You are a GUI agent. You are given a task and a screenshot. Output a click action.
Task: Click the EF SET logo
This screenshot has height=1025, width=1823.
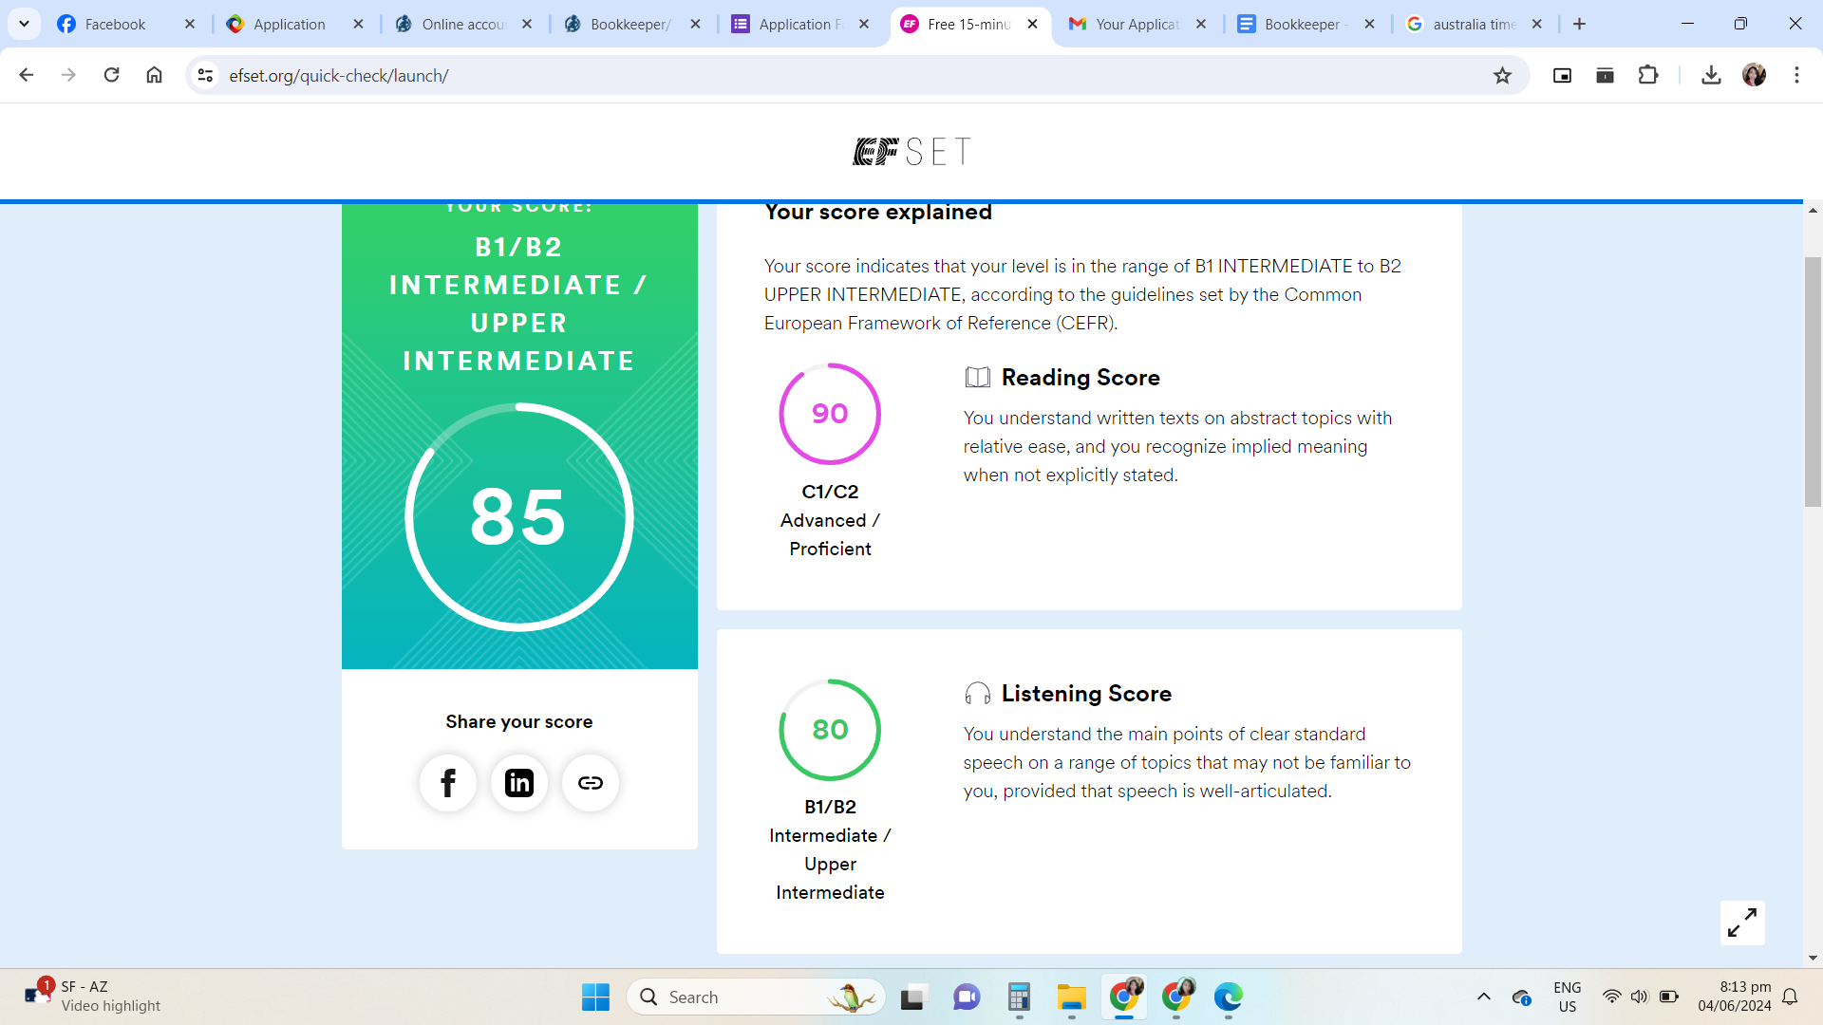[911, 152]
